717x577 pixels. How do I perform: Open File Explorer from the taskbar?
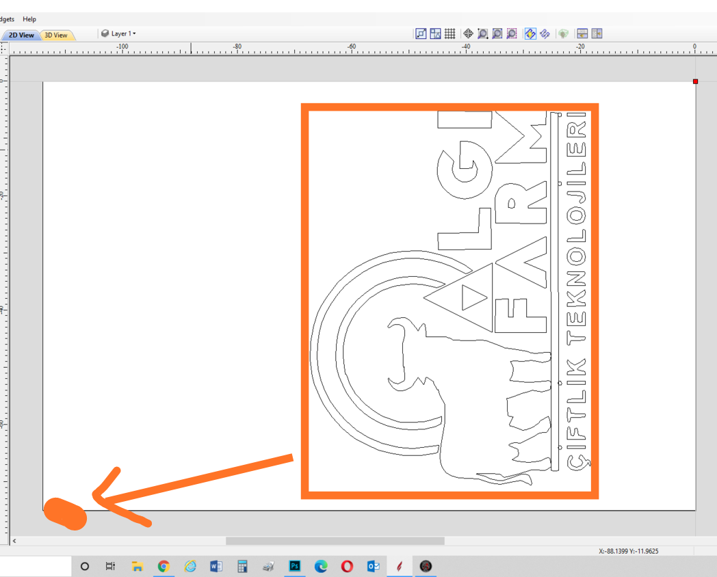pyautogui.click(x=138, y=567)
